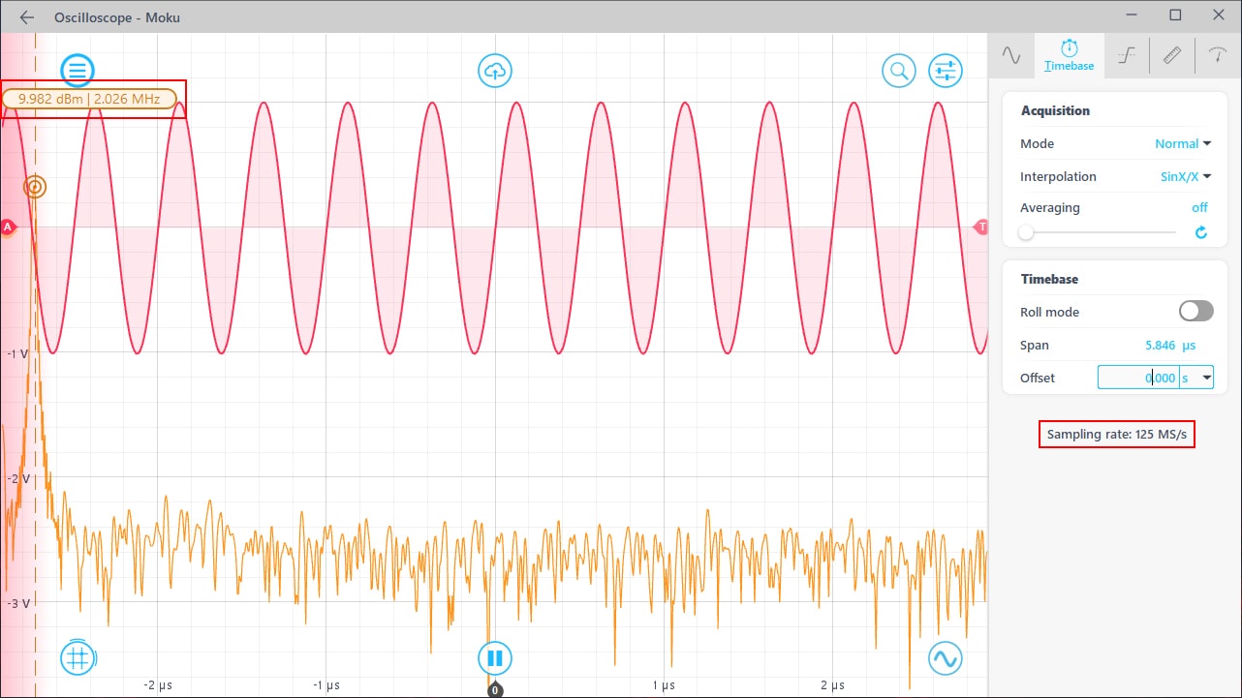The width and height of the screenshot is (1242, 698).
Task: Toggle the Roll mode switch
Action: 1195,311
